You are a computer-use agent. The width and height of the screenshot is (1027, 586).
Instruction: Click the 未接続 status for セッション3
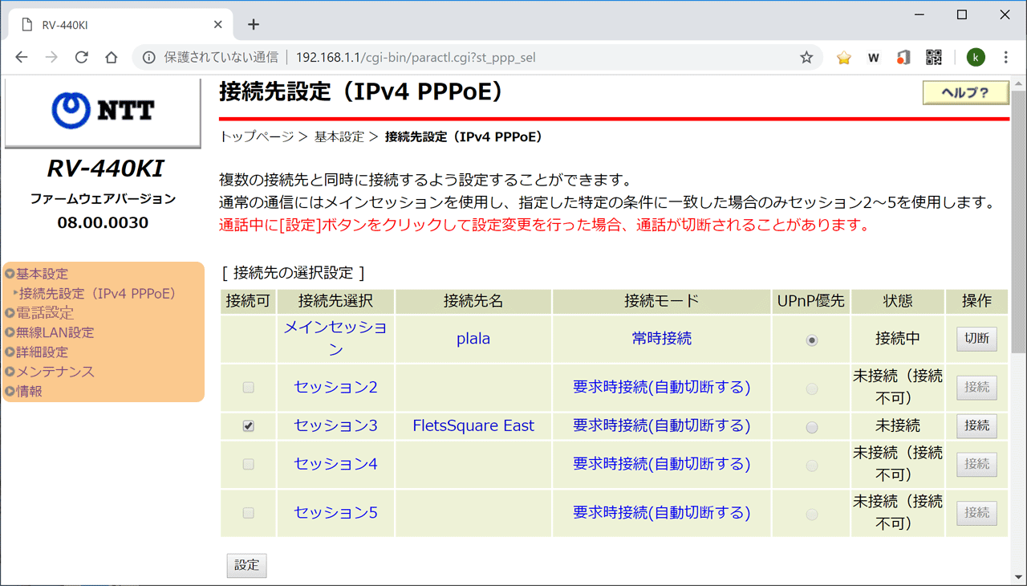click(x=898, y=425)
